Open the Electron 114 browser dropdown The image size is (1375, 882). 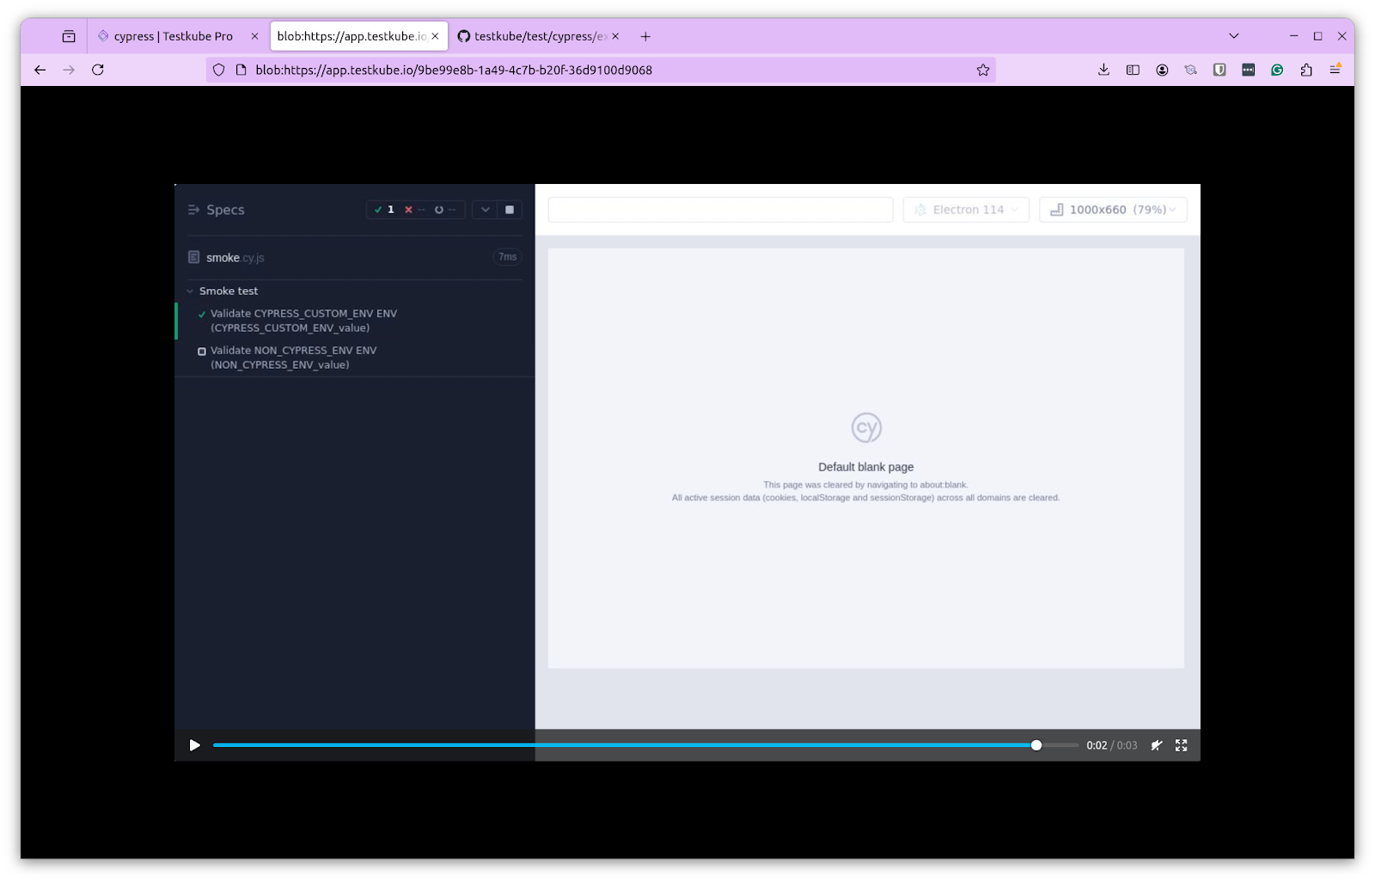(x=966, y=210)
